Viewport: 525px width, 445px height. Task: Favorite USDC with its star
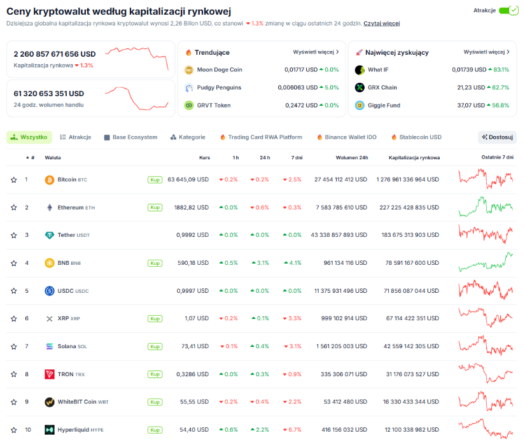(14, 291)
